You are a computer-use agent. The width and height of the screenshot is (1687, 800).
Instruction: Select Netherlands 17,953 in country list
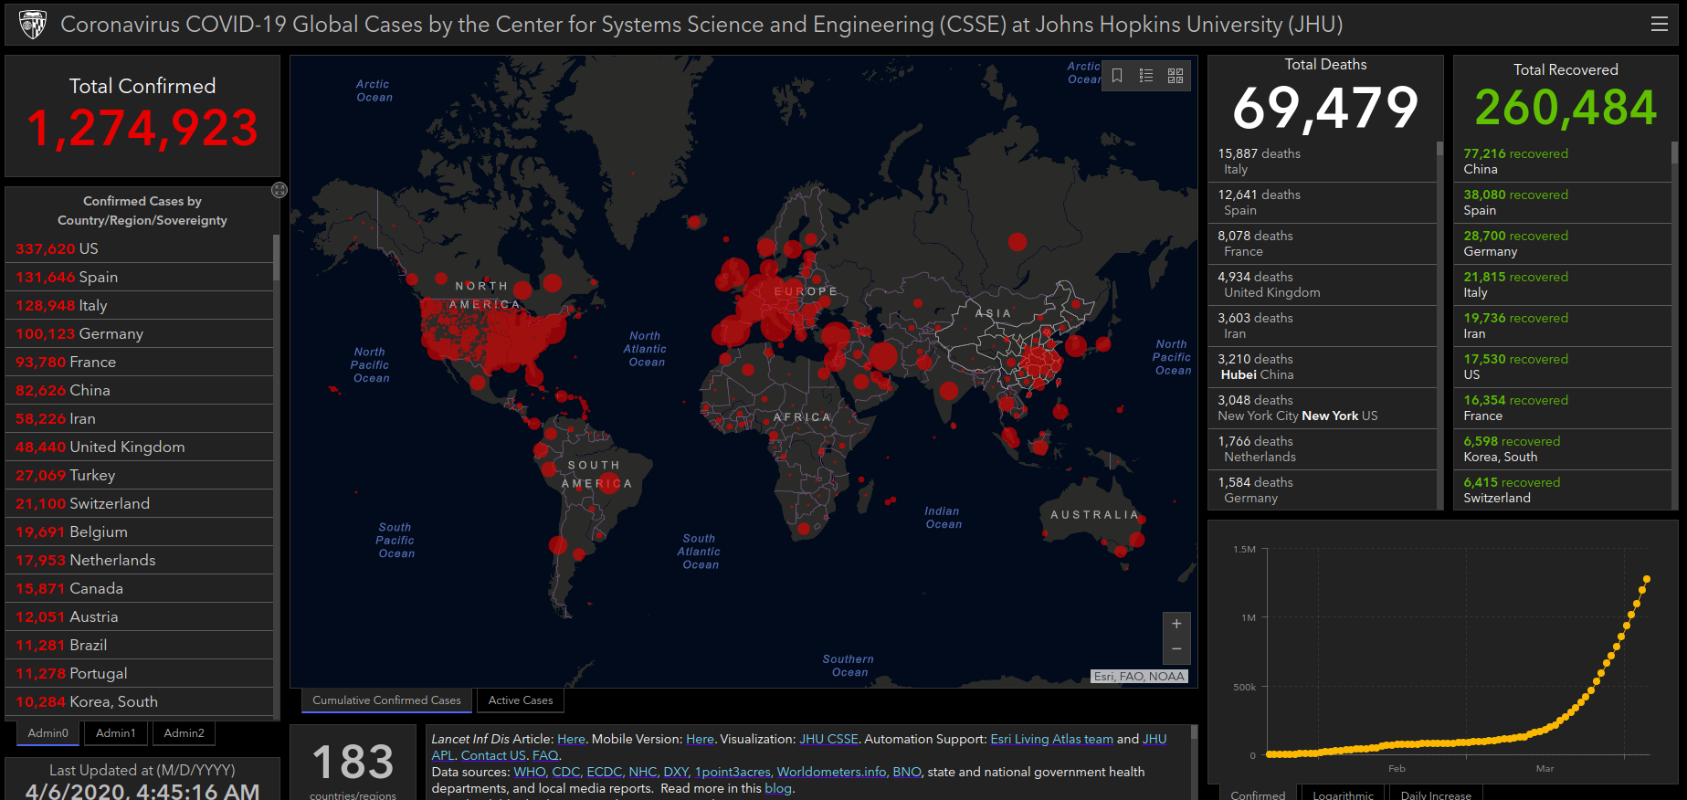139,560
